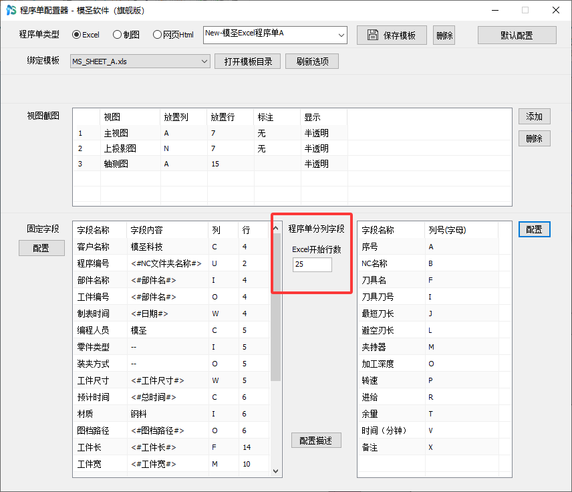The image size is (572, 492).
Task: Click the 配置 button under 固定字段
Action: [41, 248]
